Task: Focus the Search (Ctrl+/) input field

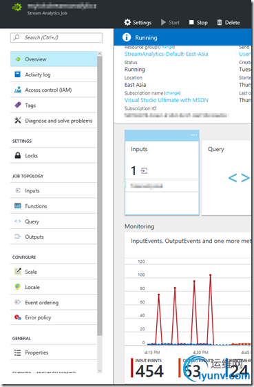Action: [56, 37]
